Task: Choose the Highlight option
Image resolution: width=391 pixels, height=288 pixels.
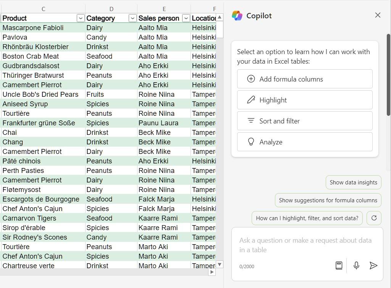Action: tap(304, 100)
